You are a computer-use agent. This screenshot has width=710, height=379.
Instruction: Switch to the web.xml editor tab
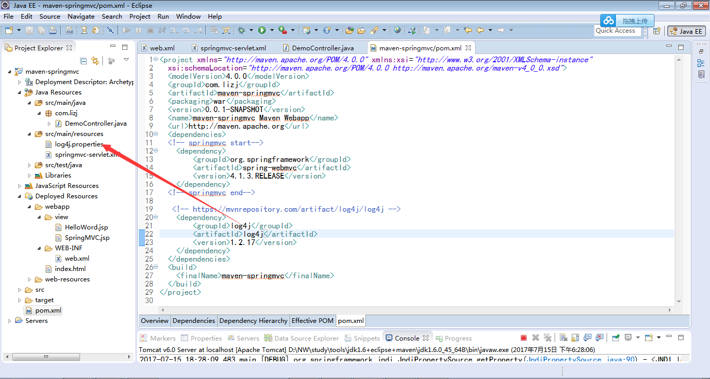[159, 48]
